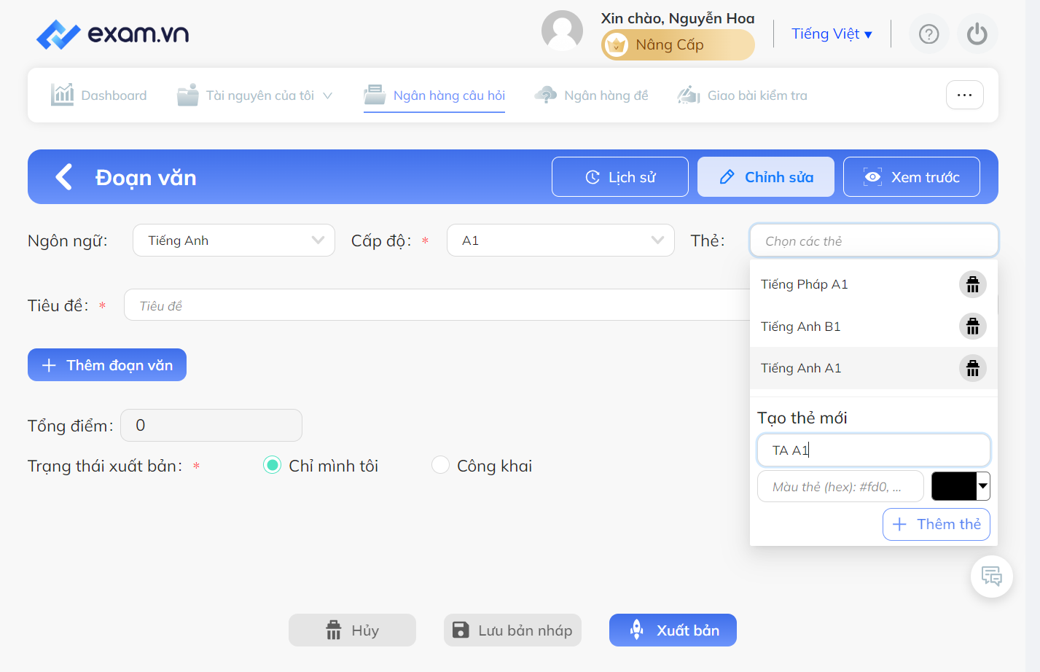Open the more options ellipsis button

coord(964,95)
